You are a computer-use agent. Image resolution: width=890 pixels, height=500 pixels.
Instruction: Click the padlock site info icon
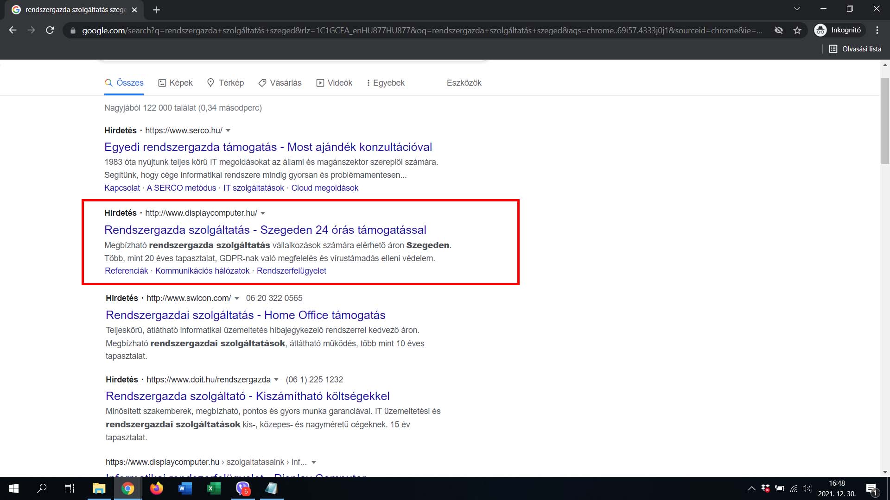(x=73, y=31)
